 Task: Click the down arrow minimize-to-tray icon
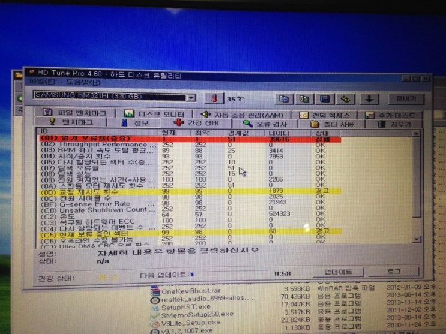pos(369,98)
